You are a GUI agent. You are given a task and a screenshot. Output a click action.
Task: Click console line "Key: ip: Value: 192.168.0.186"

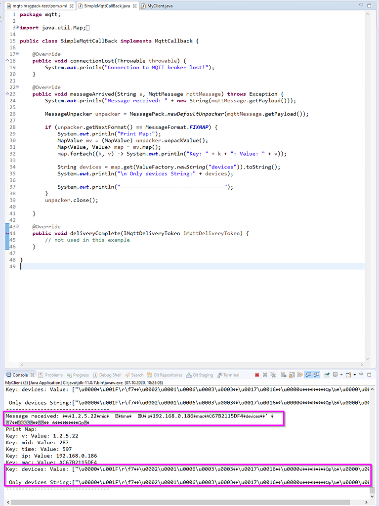click(51, 456)
